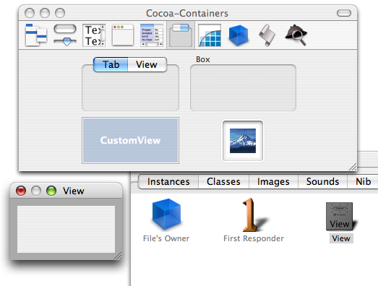The image size is (378, 286).
Task: Select the File's Owner cube icon
Action: [x=166, y=214]
